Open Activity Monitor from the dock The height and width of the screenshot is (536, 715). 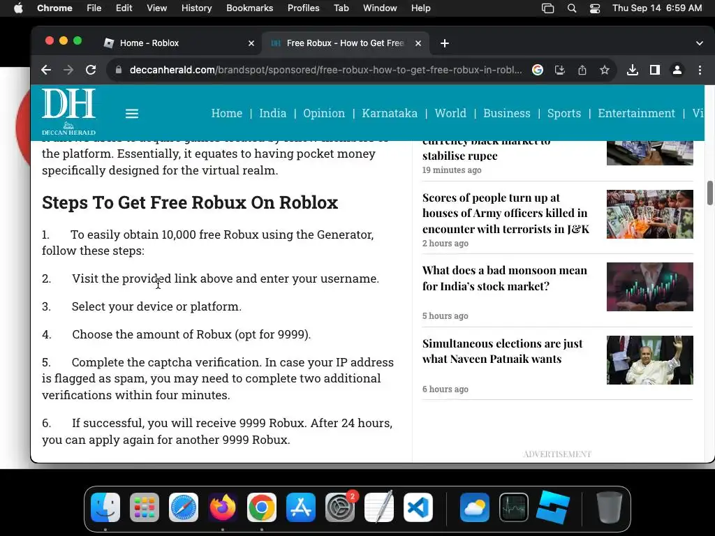pyautogui.click(x=514, y=507)
